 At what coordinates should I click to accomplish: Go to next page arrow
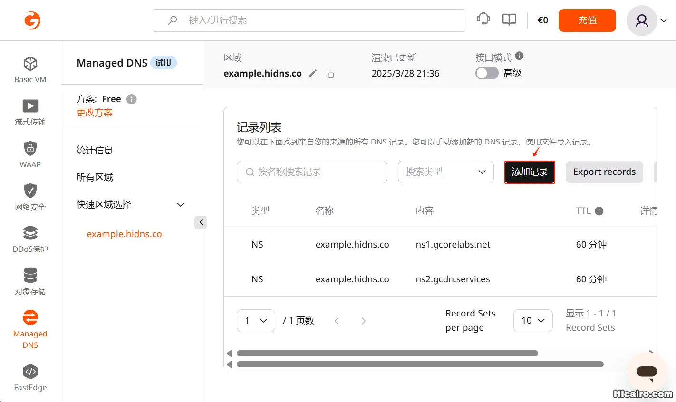pos(364,321)
